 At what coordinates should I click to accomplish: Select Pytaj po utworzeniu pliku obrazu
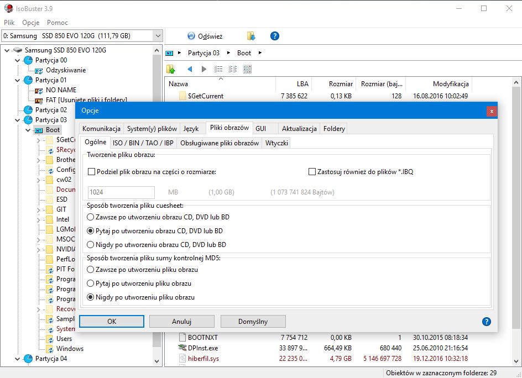coord(90,283)
